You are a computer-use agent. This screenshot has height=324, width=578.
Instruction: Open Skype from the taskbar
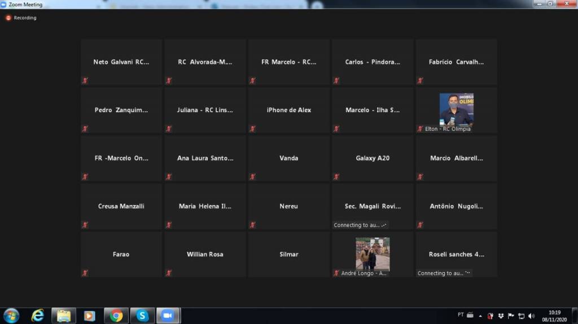pyautogui.click(x=142, y=316)
